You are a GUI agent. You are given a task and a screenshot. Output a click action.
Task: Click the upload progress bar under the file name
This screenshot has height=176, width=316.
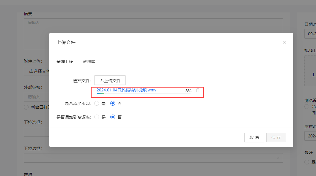[140, 93]
